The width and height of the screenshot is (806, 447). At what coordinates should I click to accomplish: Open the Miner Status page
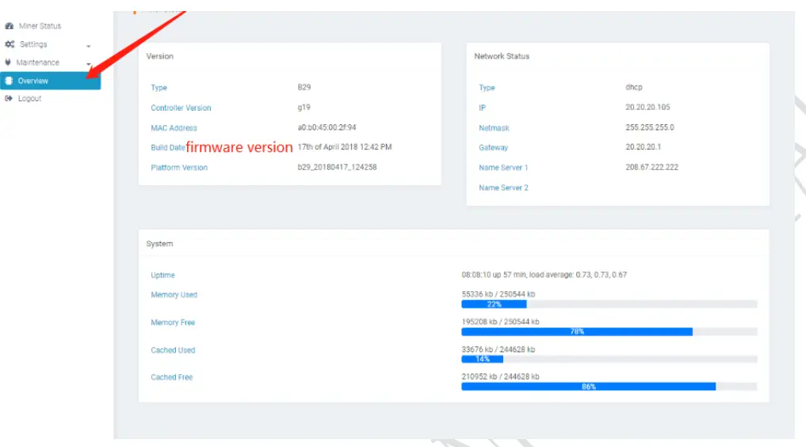point(40,25)
